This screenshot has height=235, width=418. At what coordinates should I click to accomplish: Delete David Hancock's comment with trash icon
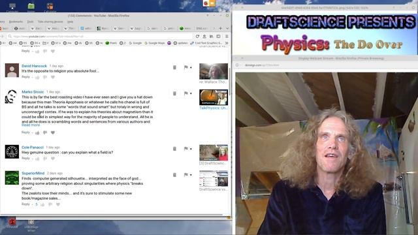[x=174, y=67]
